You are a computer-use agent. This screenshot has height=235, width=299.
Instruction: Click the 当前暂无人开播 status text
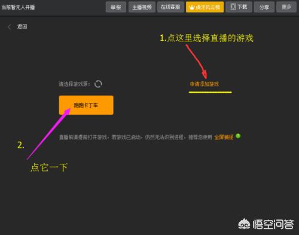click(x=18, y=7)
